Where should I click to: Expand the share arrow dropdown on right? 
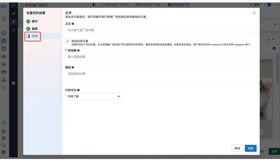point(271,39)
